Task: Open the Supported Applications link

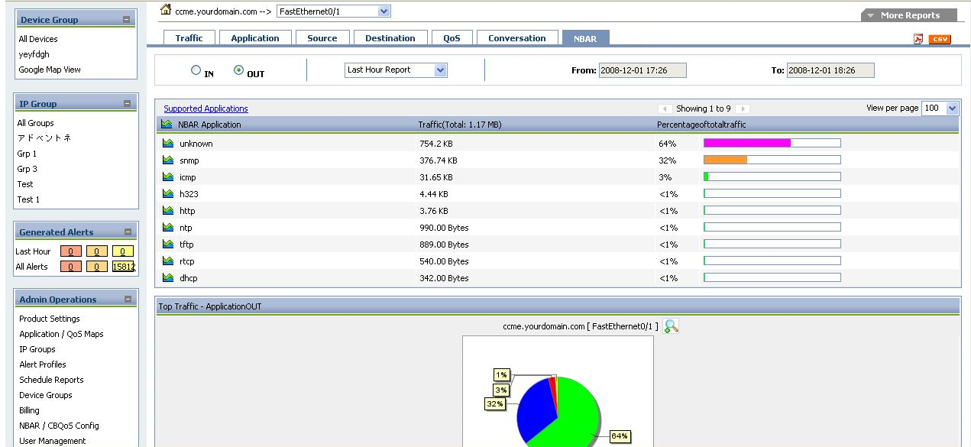Action: 206,109
